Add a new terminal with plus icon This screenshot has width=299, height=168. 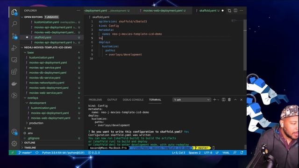pyautogui.click(x=214, y=99)
